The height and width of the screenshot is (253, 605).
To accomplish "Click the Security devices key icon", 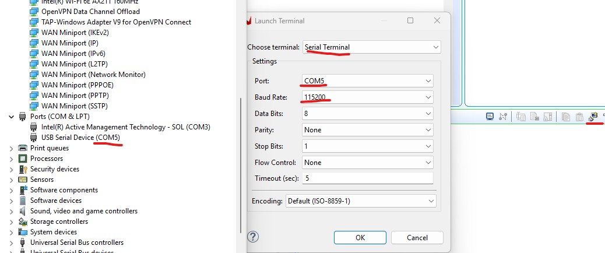I will pos(23,169).
